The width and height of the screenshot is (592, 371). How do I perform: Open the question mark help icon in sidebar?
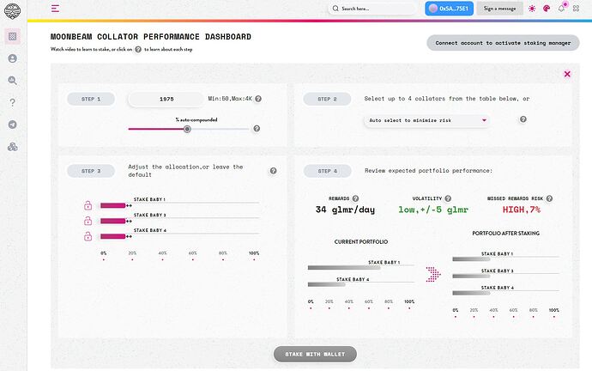13,102
